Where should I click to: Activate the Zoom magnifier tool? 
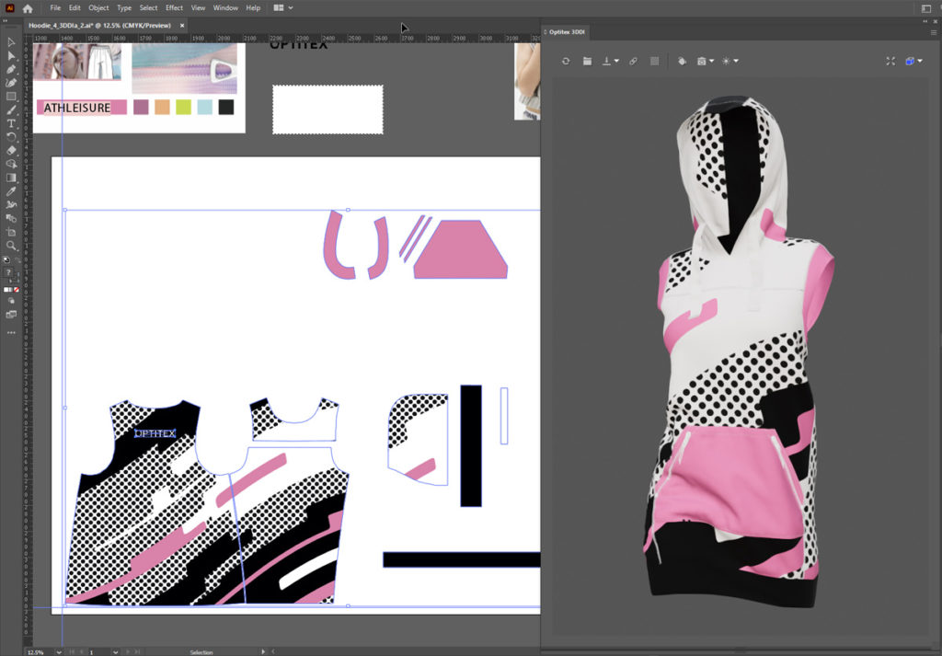[x=11, y=246]
